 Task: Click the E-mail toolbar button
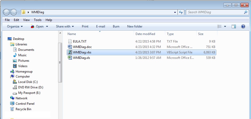click(101, 26)
